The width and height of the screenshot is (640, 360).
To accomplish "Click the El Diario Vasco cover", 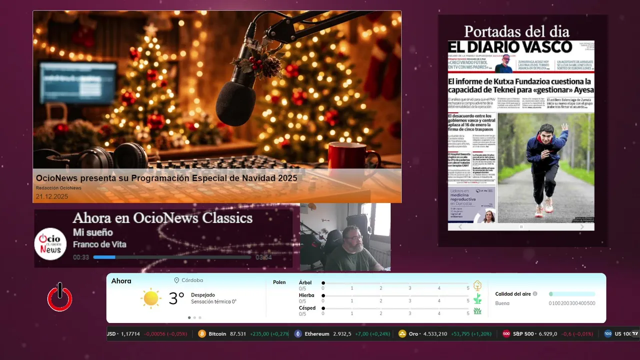I will 521,131.
